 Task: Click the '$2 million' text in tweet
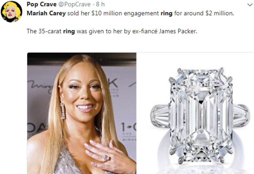219,13
